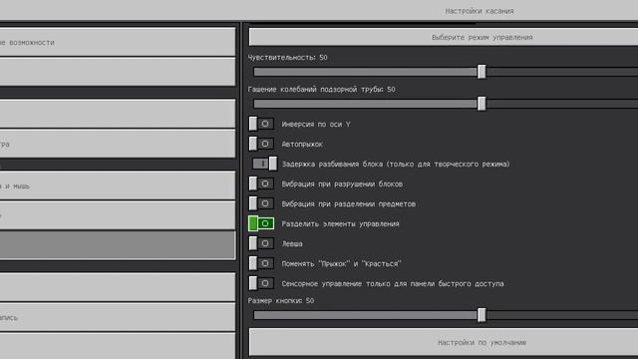Turn off Разделить элементы управления switch
This screenshot has height=359, width=638.
tap(261, 223)
